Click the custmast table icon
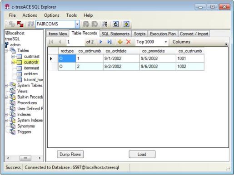Viewport: 234px width, 175px height. click(x=19, y=57)
